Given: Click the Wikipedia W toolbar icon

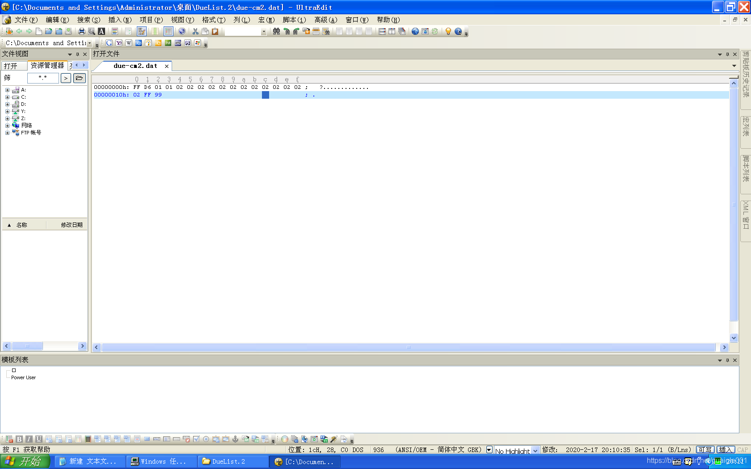Looking at the screenshot, I should tap(129, 43).
